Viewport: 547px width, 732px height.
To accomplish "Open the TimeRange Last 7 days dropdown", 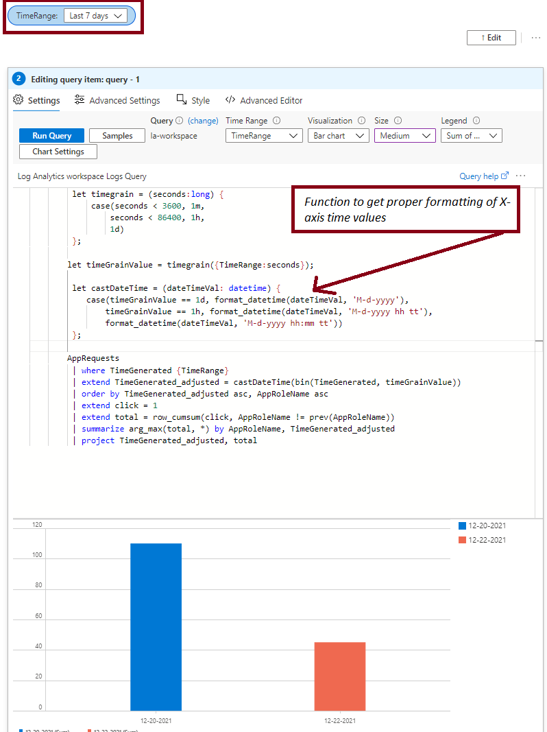I will coord(95,16).
